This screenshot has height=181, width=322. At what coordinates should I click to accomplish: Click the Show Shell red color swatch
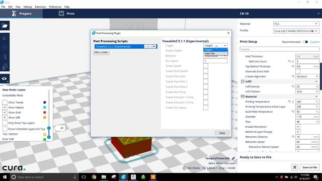(x=45, y=113)
